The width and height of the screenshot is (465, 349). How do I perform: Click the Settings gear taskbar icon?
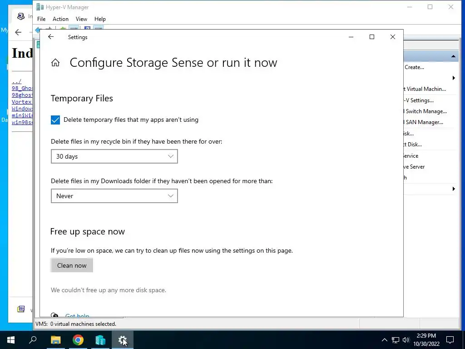click(123, 340)
